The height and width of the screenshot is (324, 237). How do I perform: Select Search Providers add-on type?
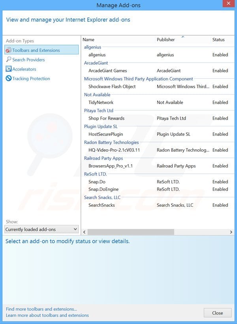(28, 60)
